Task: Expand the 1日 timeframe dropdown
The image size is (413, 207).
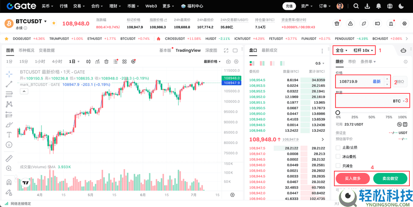Action: pyautogui.click(x=74, y=61)
